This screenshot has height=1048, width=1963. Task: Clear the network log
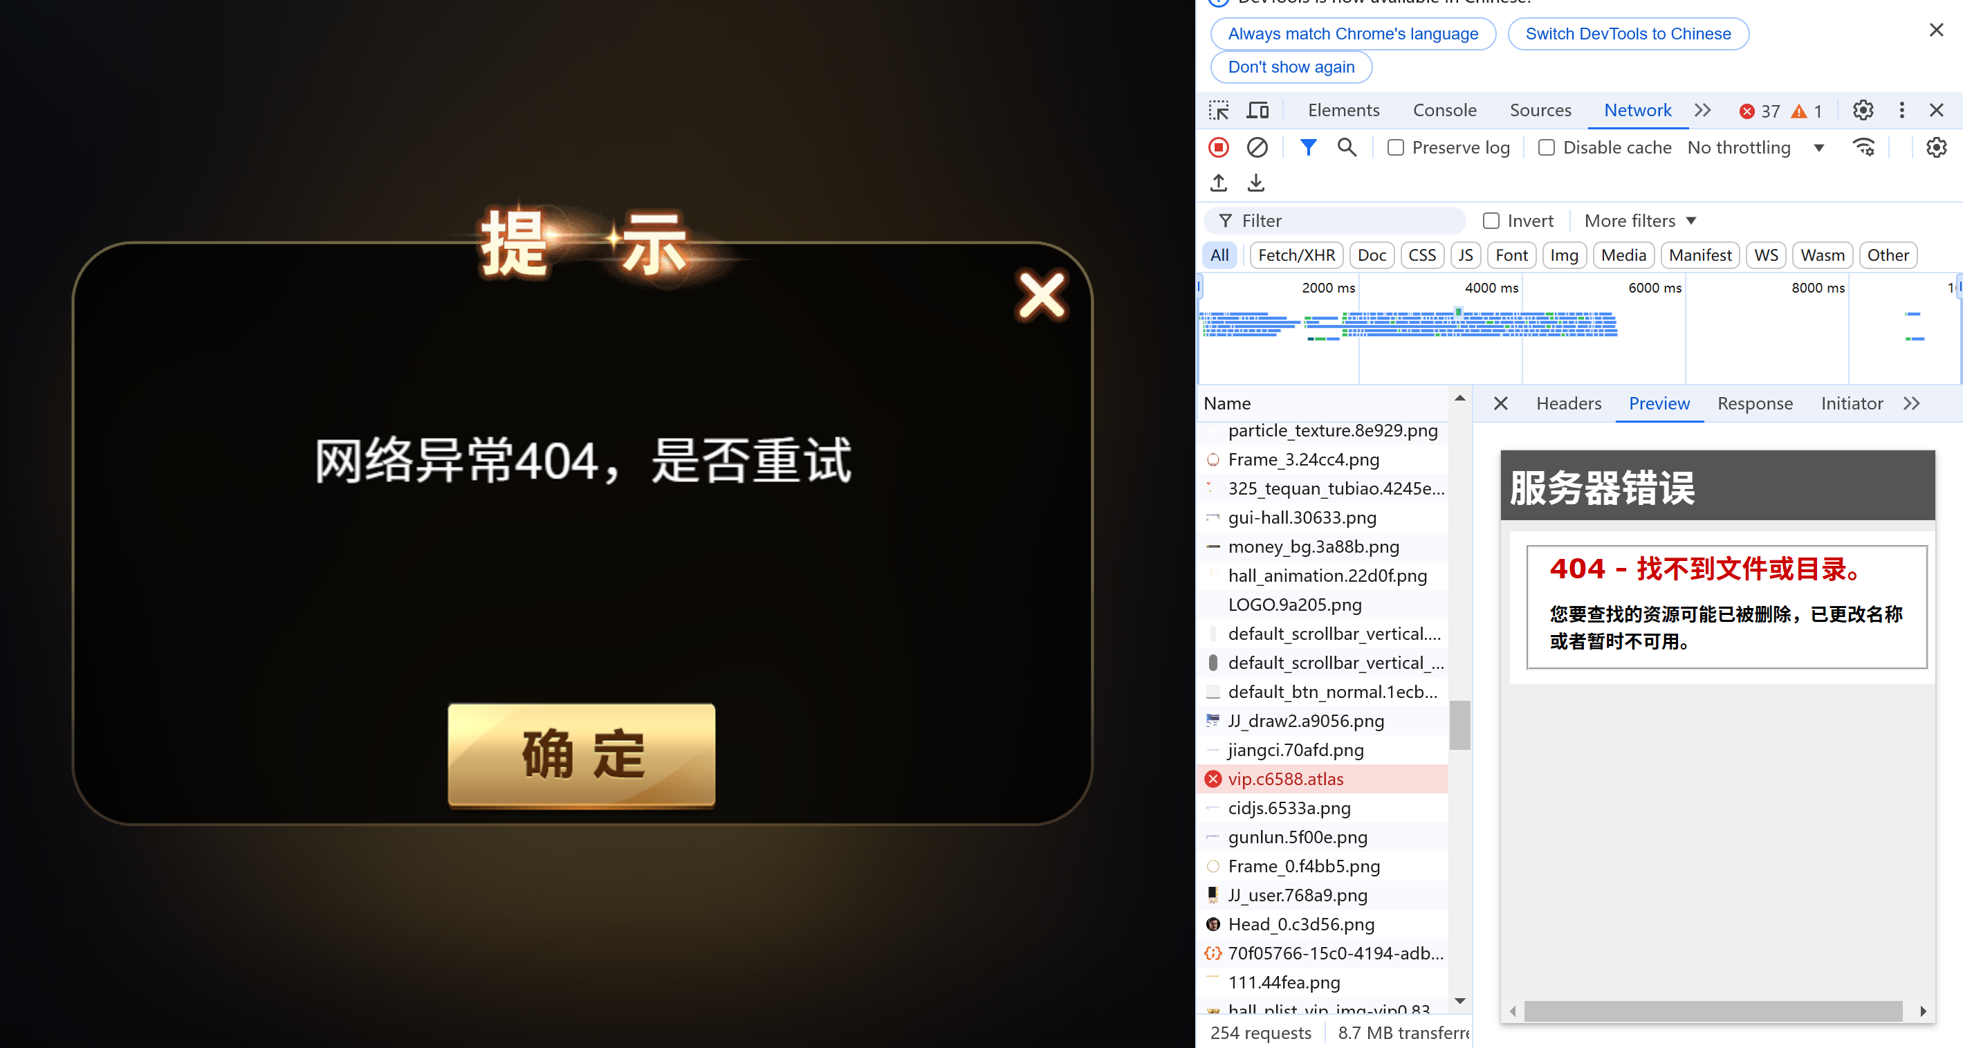pyautogui.click(x=1257, y=147)
